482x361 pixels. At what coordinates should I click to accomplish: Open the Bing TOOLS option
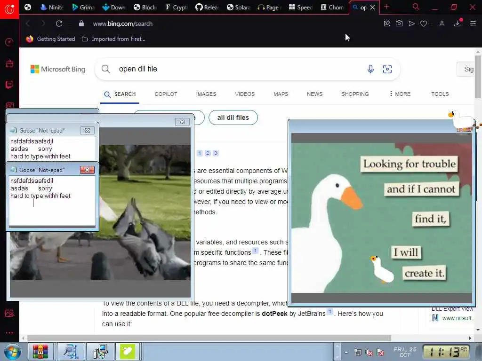click(440, 94)
